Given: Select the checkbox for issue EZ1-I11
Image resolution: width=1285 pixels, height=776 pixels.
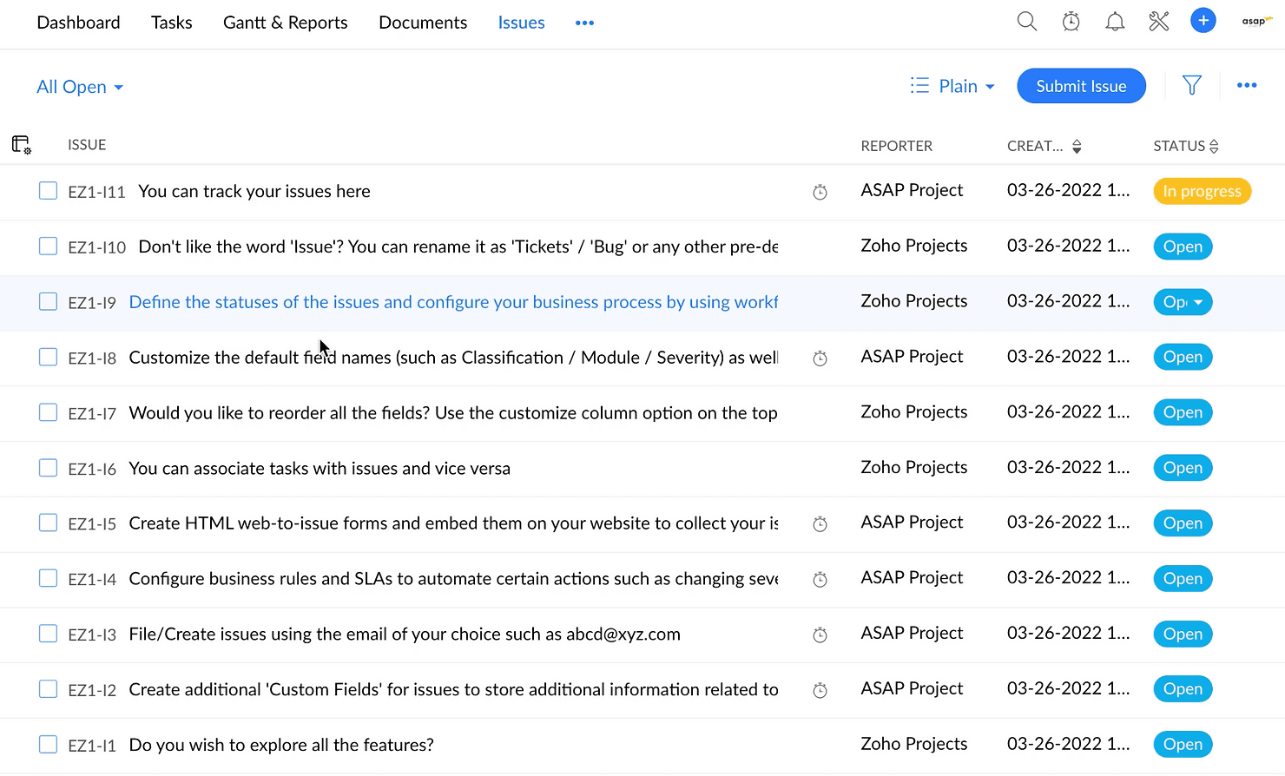Looking at the screenshot, I should pyautogui.click(x=48, y=191).
